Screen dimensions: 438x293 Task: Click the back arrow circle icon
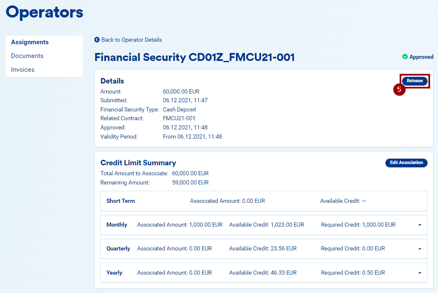97,40
